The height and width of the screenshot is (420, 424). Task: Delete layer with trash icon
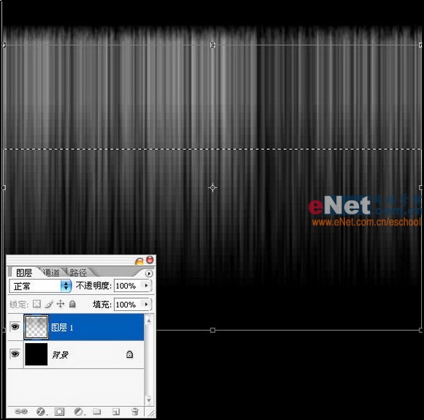coord(135,412)
